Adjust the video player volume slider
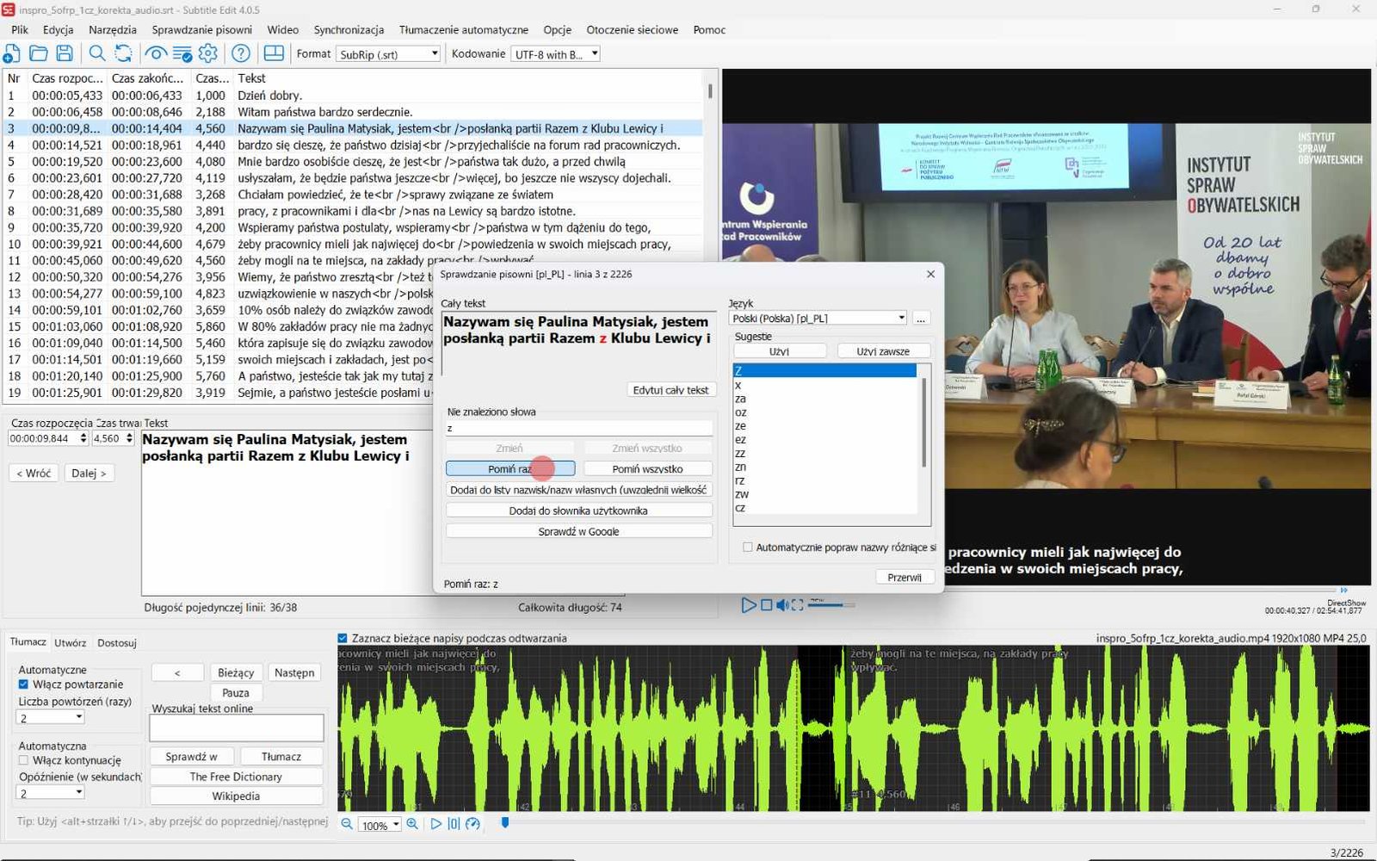 pos(831,605)
